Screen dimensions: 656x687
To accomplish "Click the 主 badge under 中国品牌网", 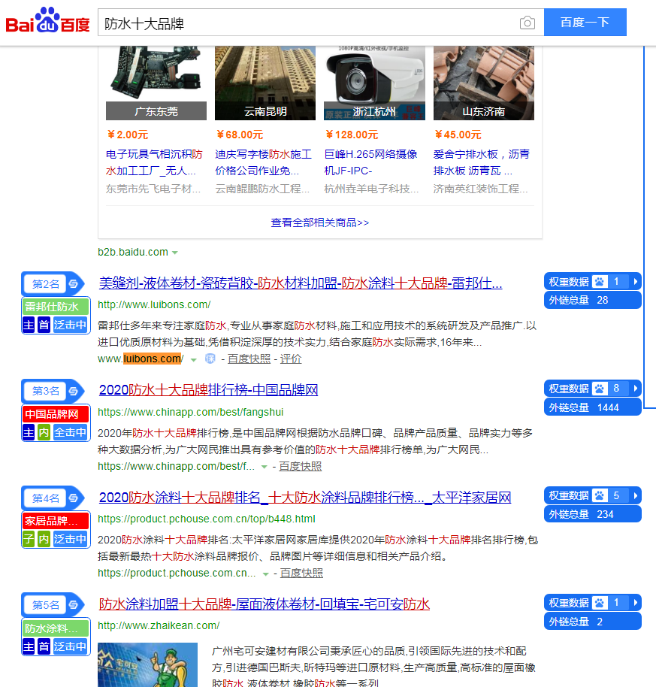I will [x=29, y=432].
